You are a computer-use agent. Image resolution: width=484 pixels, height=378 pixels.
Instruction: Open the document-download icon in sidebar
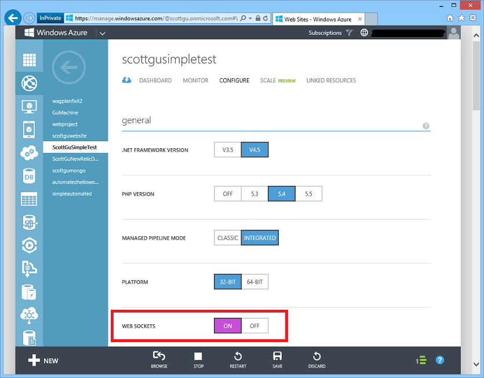[30, 269]
